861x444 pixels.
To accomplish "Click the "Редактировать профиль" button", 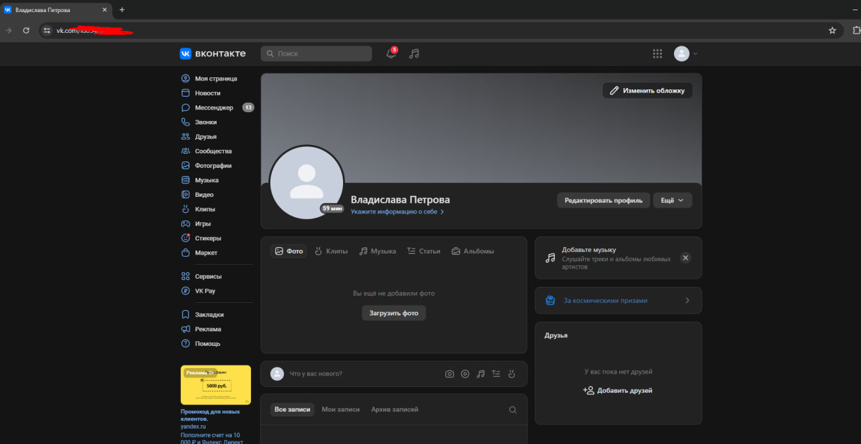I will [603, 200].
